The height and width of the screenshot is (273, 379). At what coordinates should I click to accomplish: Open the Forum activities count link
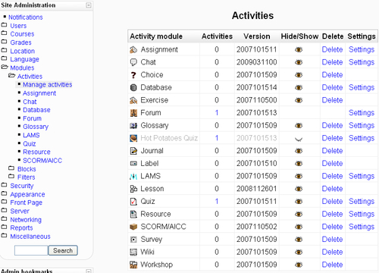[217, 113]
